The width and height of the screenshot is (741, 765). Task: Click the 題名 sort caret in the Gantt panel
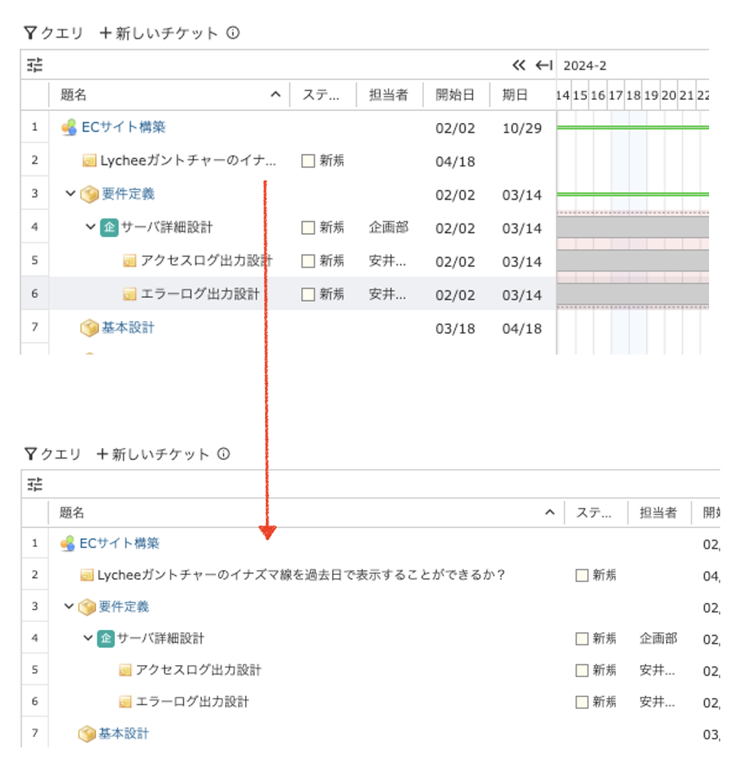click(x=275, y=95)
